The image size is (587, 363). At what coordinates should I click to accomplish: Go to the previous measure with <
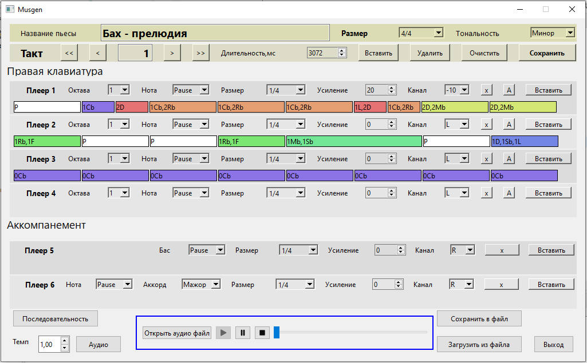tap(98, 53)
